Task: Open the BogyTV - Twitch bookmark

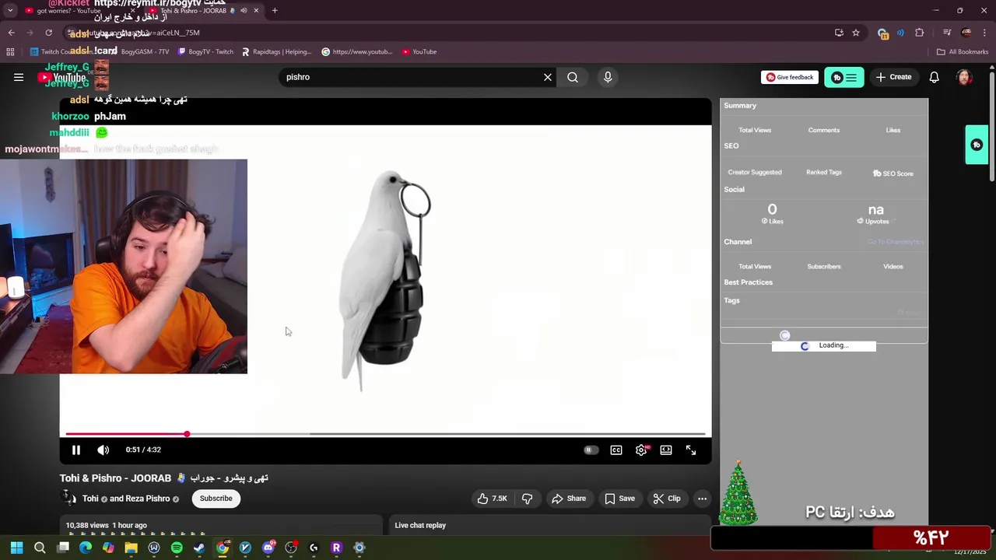Action: (205, 52)
